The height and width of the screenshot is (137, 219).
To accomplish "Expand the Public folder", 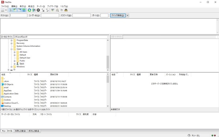I will (15, 61).
